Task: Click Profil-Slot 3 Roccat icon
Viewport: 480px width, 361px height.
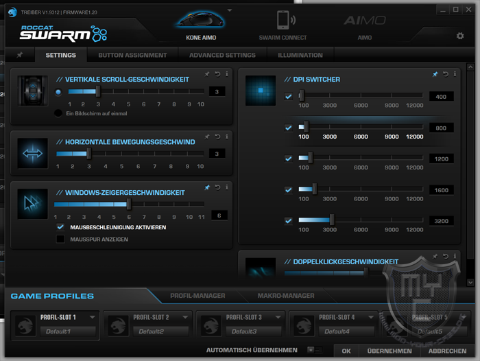Action: point(211,325)
